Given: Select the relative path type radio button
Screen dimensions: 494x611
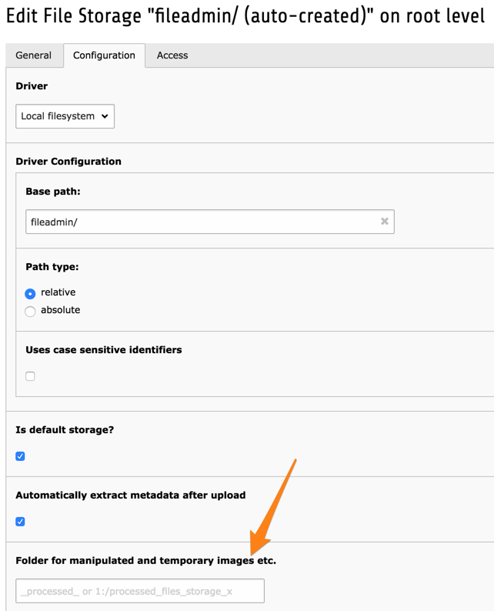Looking at the screenshot, I should coord(30,293).
